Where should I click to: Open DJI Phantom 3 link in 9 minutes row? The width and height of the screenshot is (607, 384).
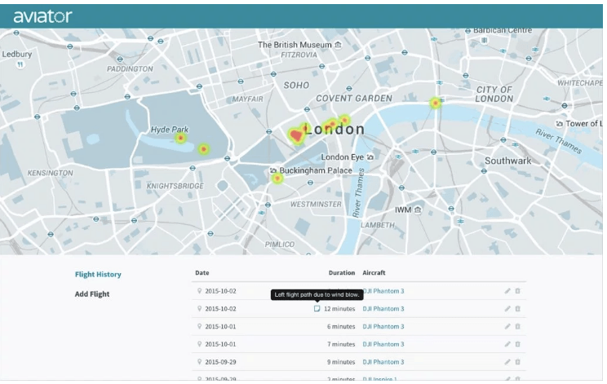[x=383, y=362]
